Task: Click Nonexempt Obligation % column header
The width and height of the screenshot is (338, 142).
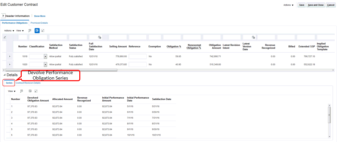Action: click(194, 47)
